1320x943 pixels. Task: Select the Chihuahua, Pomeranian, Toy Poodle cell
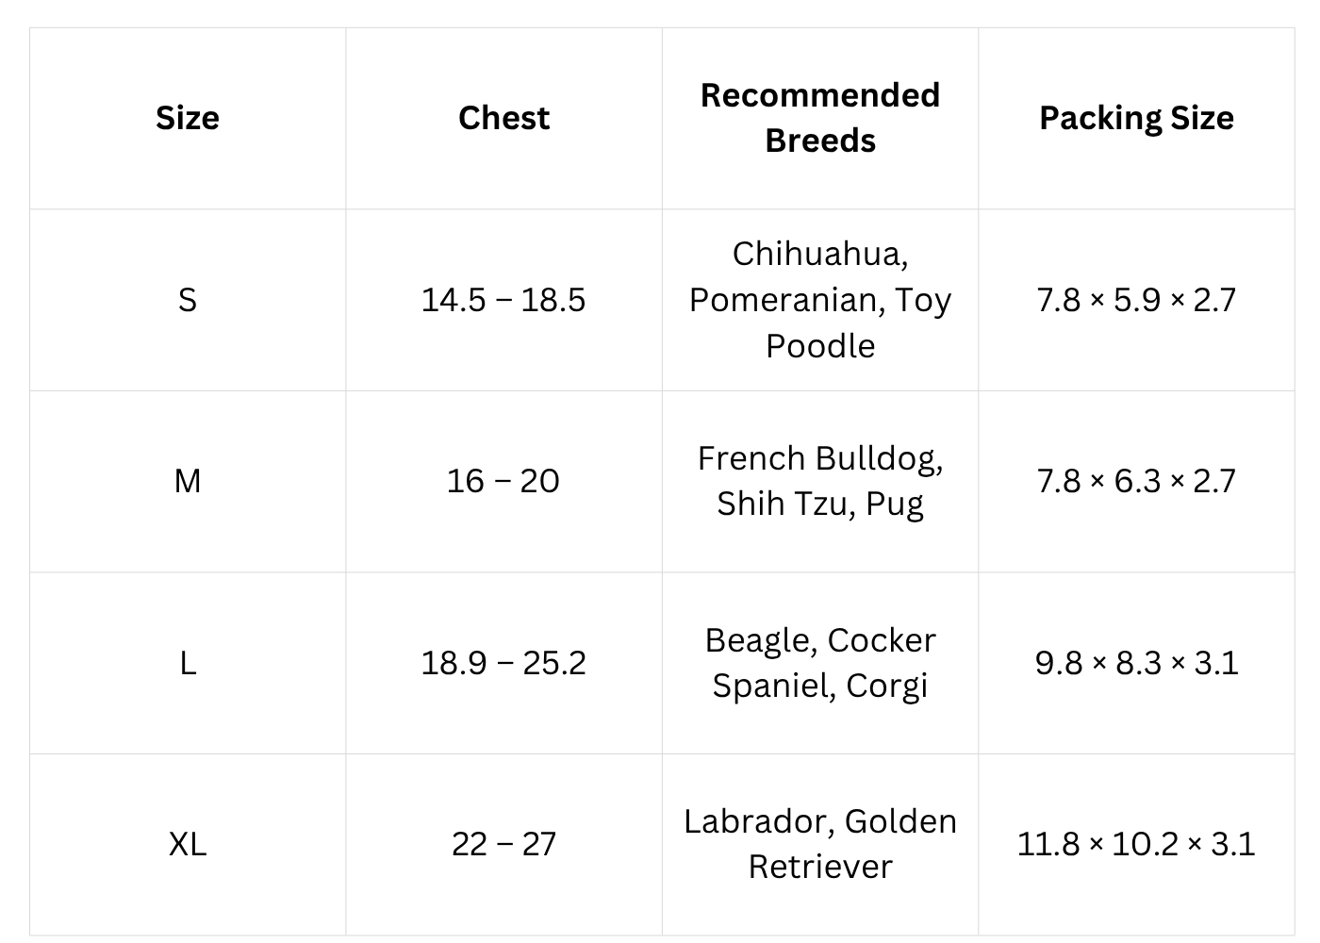point(820,300)
